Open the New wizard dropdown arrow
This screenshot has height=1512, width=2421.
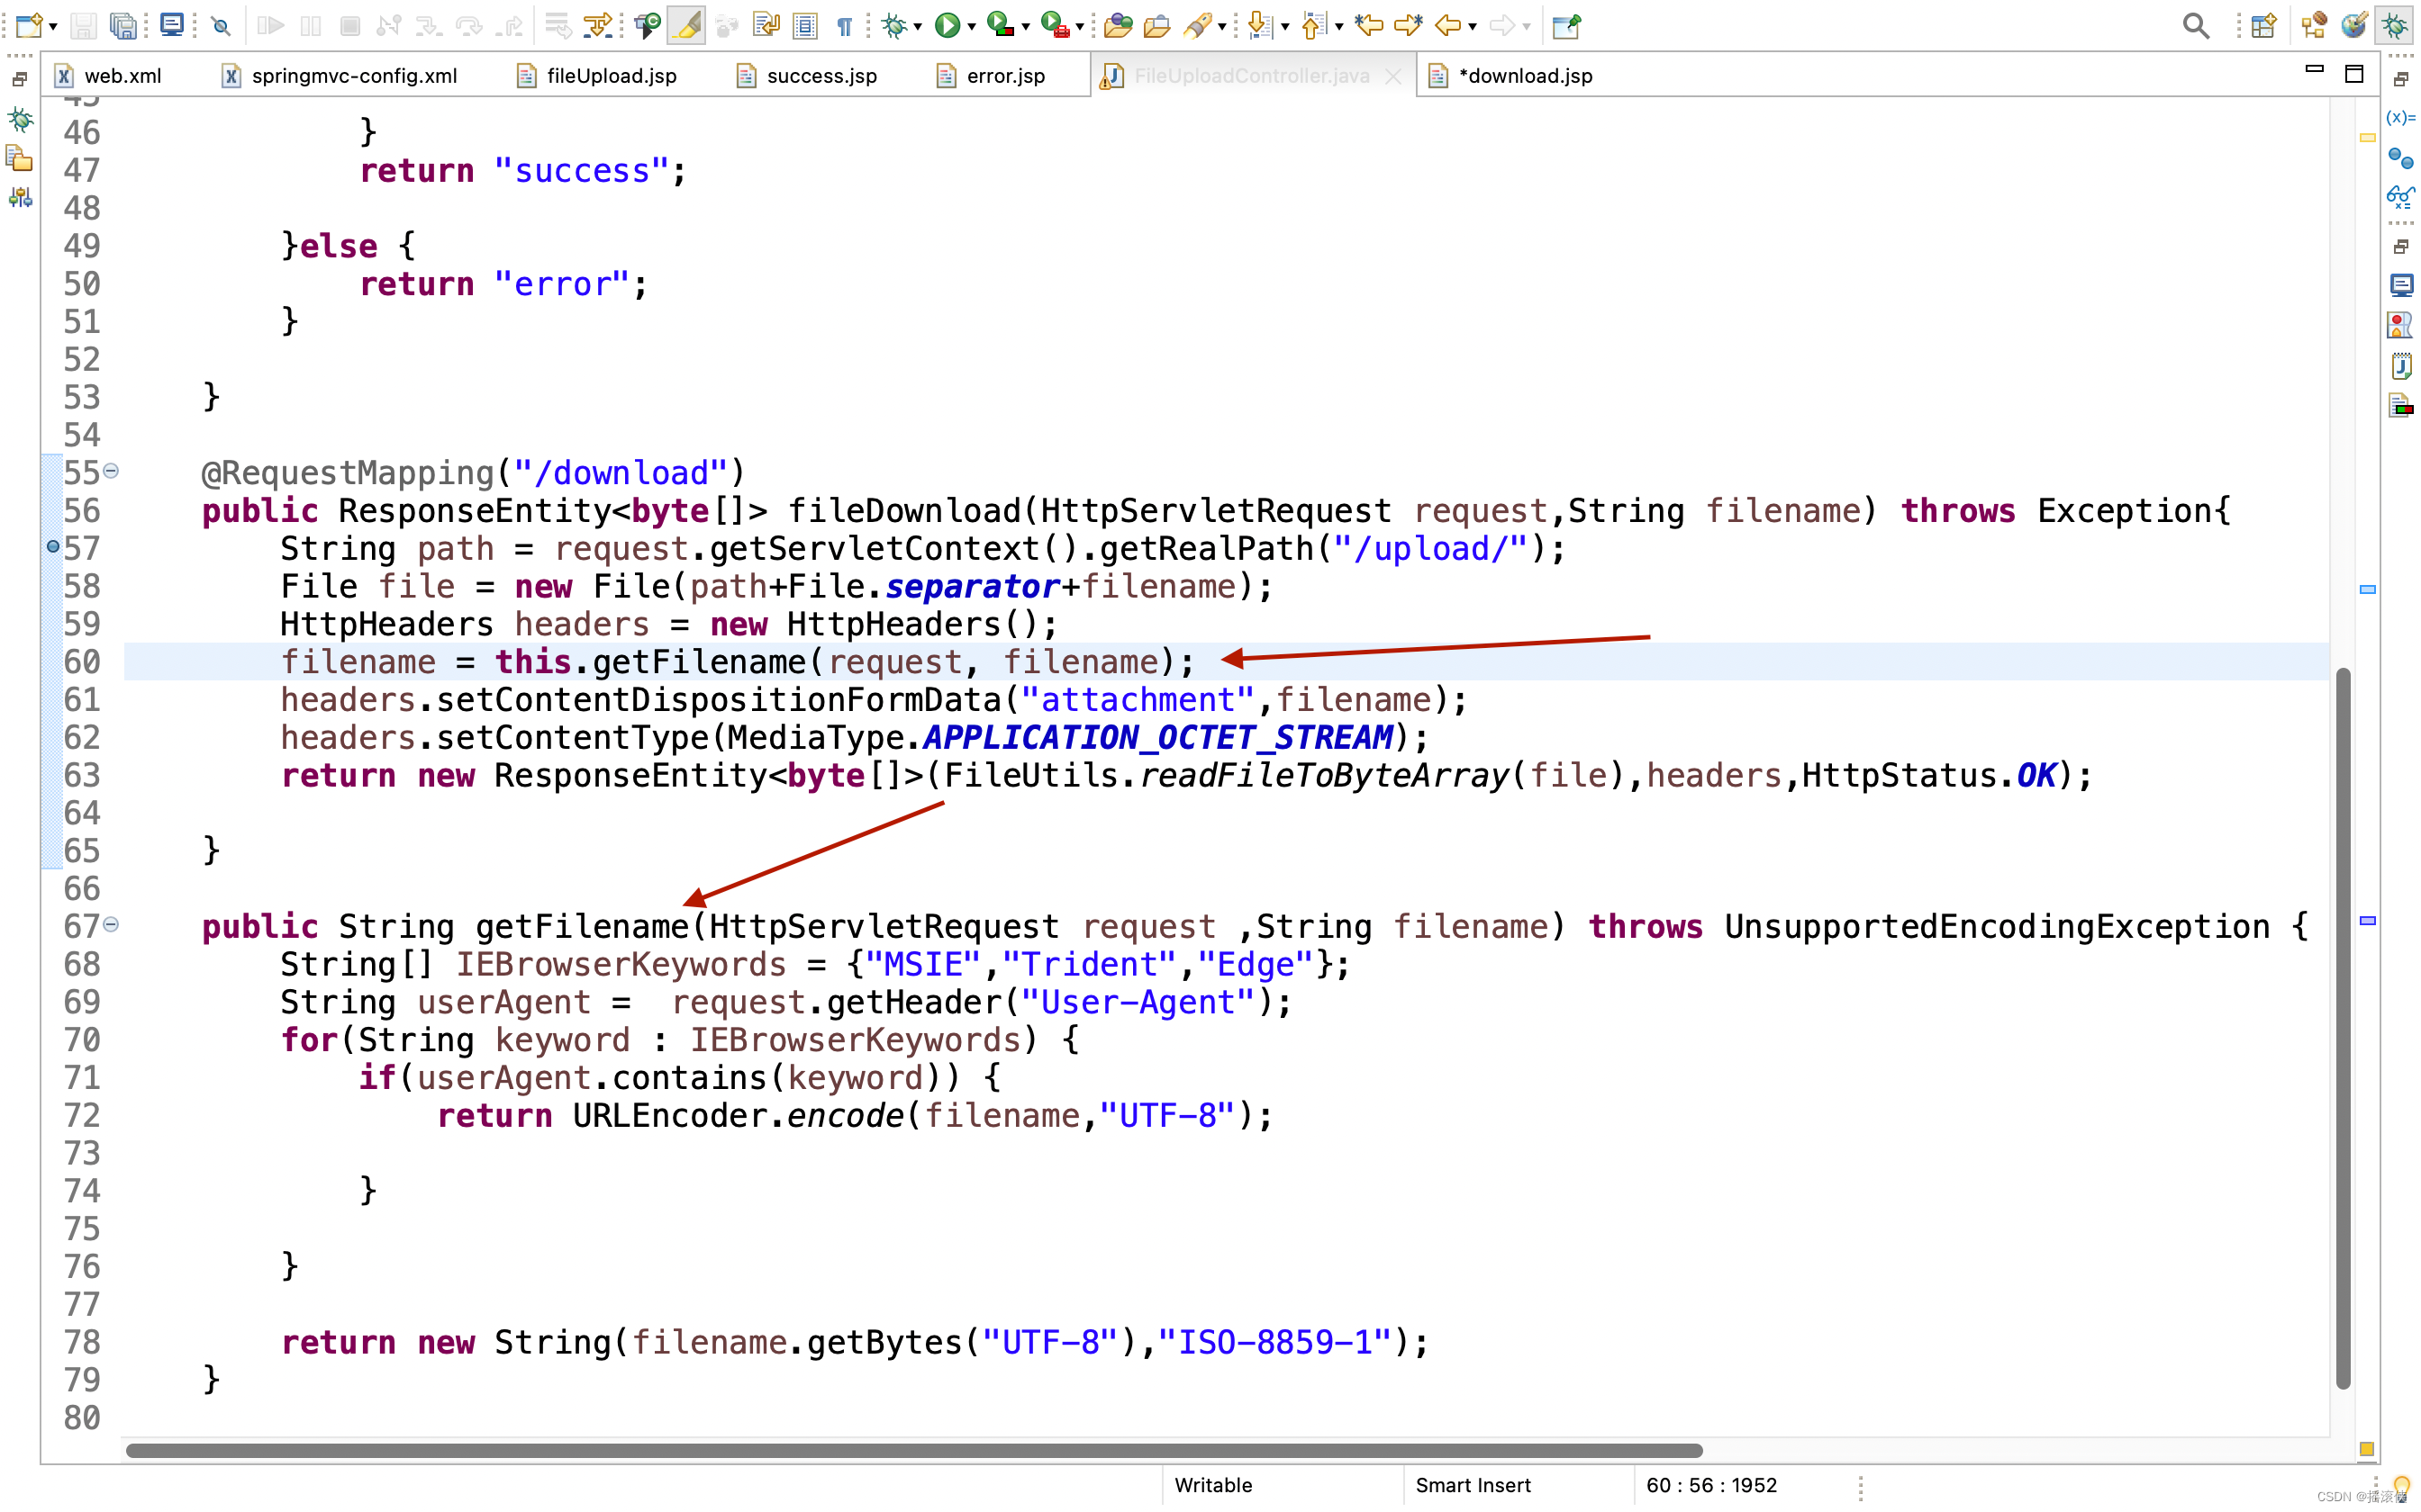tap(53, 27)
